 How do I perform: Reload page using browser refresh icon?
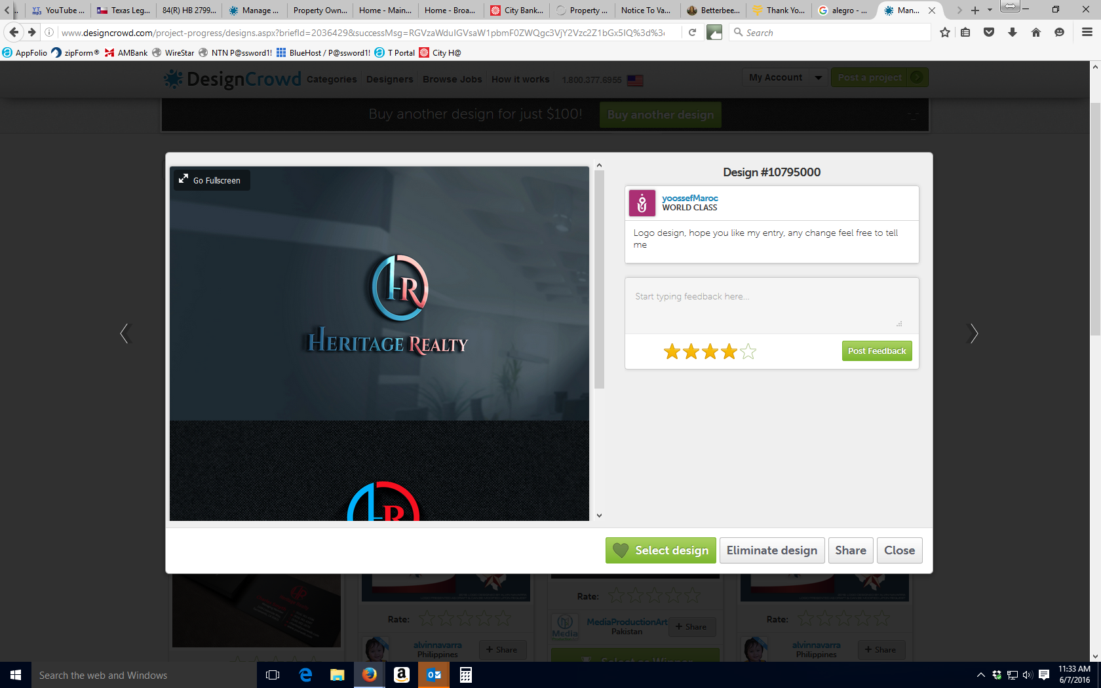tap(692, 32)
